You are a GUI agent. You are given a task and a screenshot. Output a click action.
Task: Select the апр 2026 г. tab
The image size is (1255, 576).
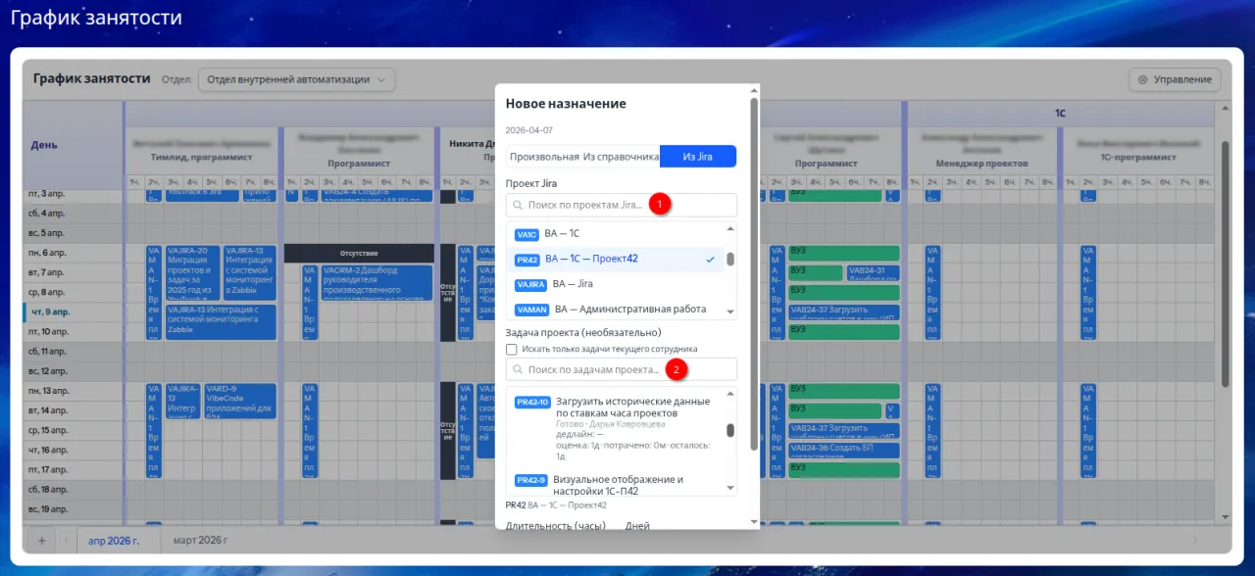[118, 540]
